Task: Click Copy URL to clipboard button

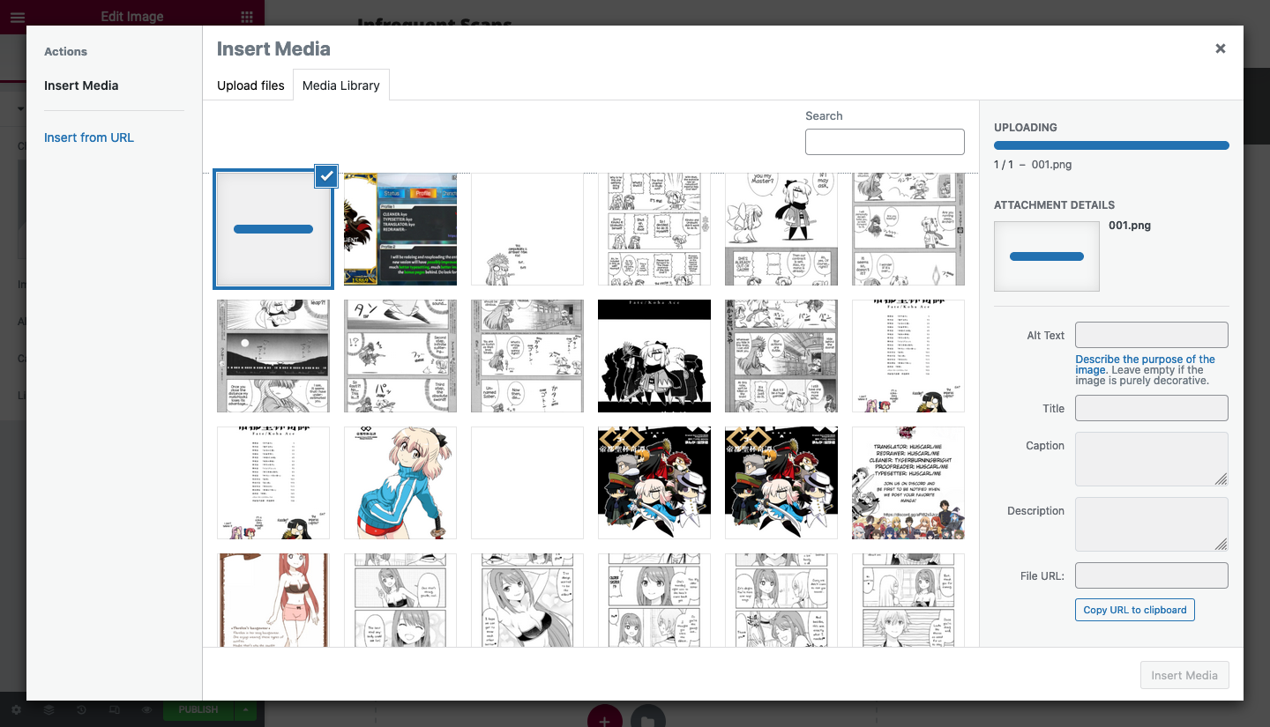Action: (1135, 610)
